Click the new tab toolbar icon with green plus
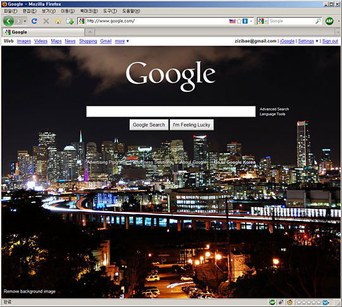 click(70, 21)
